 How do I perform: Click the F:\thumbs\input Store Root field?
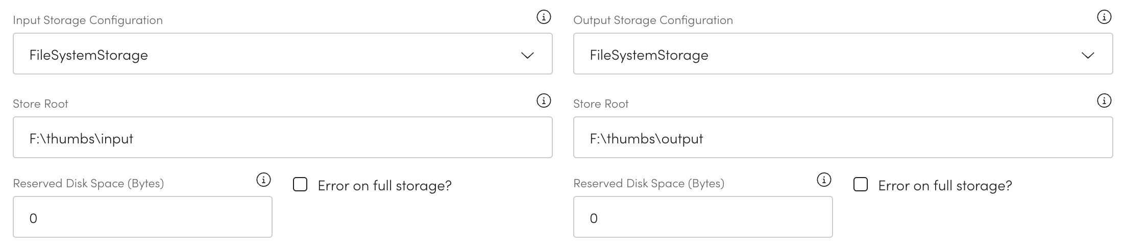[282, 138]
